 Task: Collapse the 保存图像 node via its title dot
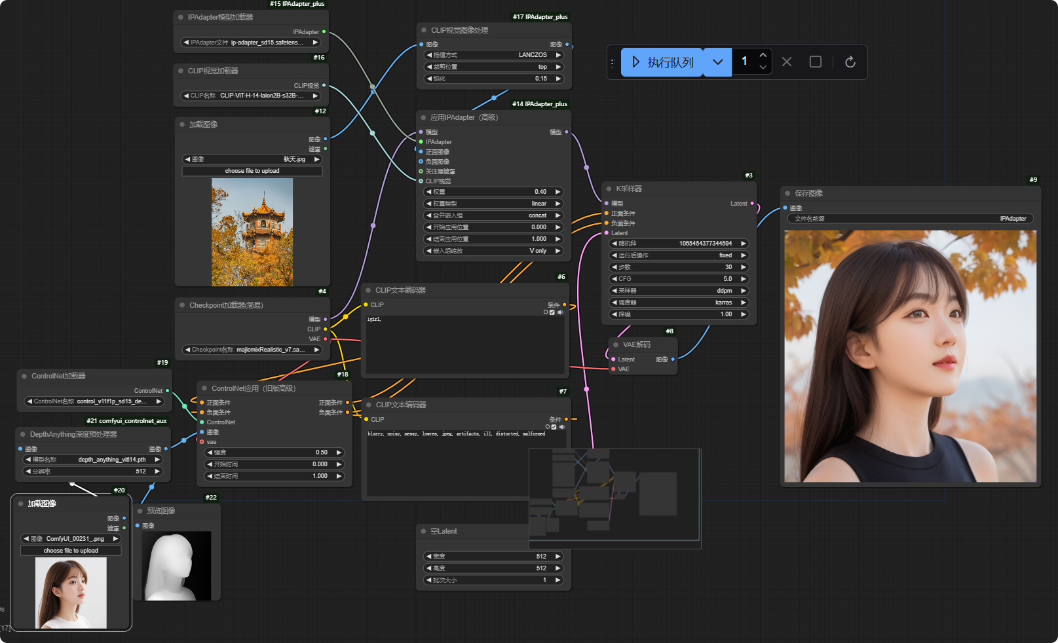click(787, 193)
